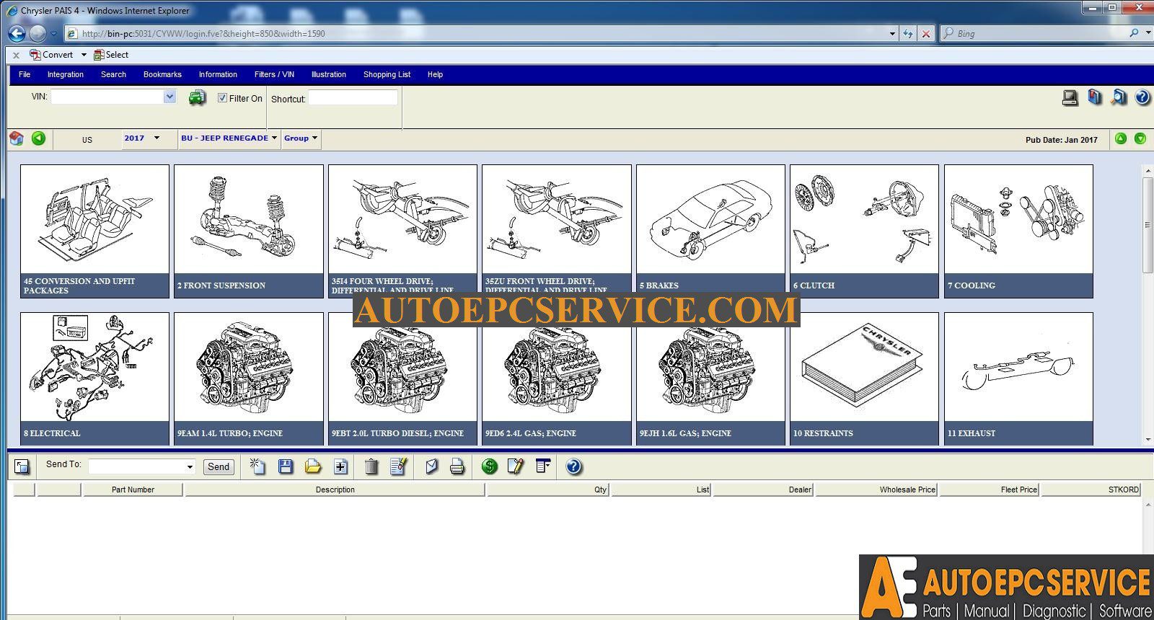Open the 10 RESTRAINTS group thumbnail
The width and height of the screenshot is (1154, 620).
tap(864, 378)
